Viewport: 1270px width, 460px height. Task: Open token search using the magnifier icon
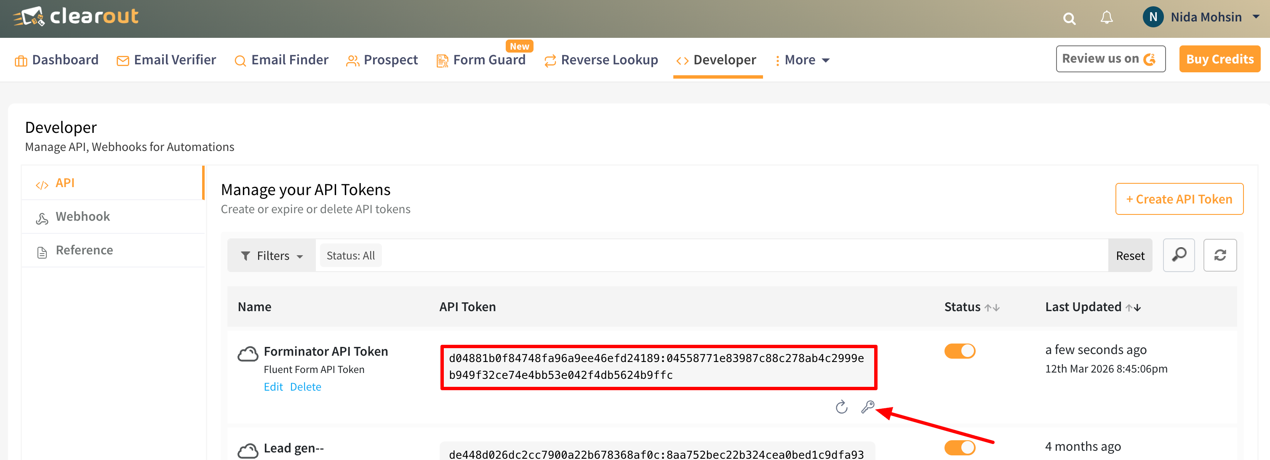click(x=1179, y=255)
